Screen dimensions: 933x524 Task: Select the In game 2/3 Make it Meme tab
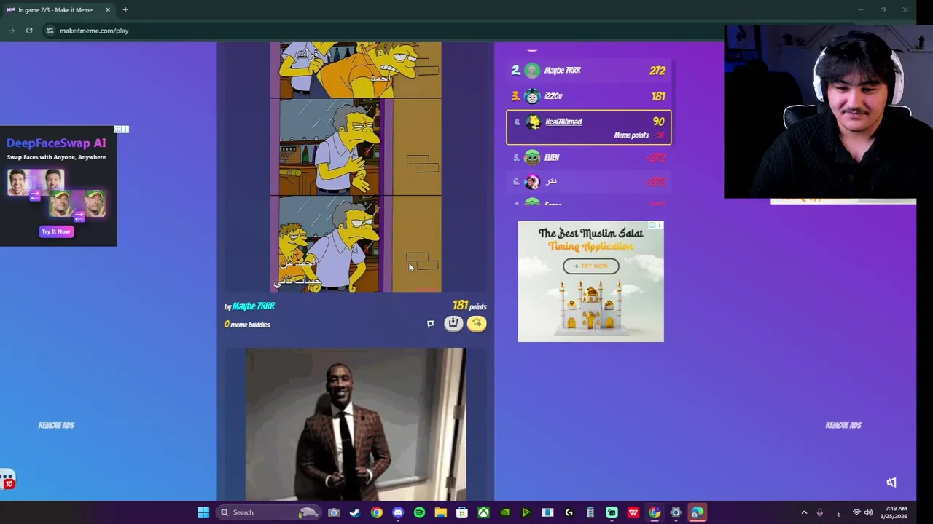click(58, 9)
